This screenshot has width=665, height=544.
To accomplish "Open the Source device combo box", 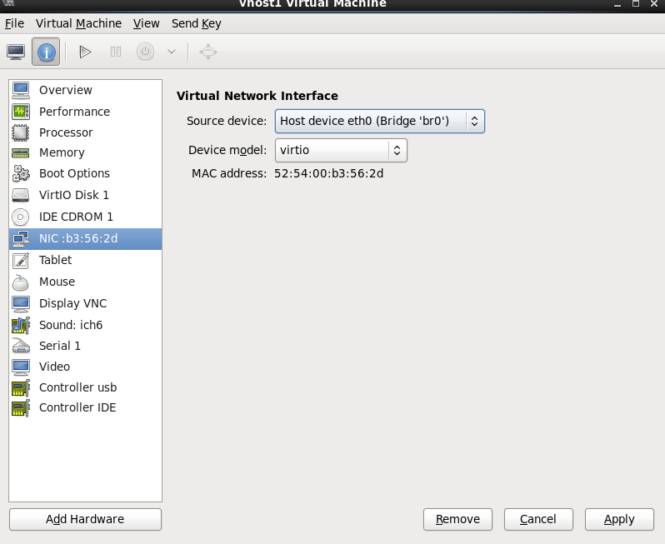I will (380, 121).
